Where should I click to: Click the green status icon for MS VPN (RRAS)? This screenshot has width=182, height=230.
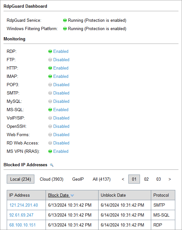50,151
